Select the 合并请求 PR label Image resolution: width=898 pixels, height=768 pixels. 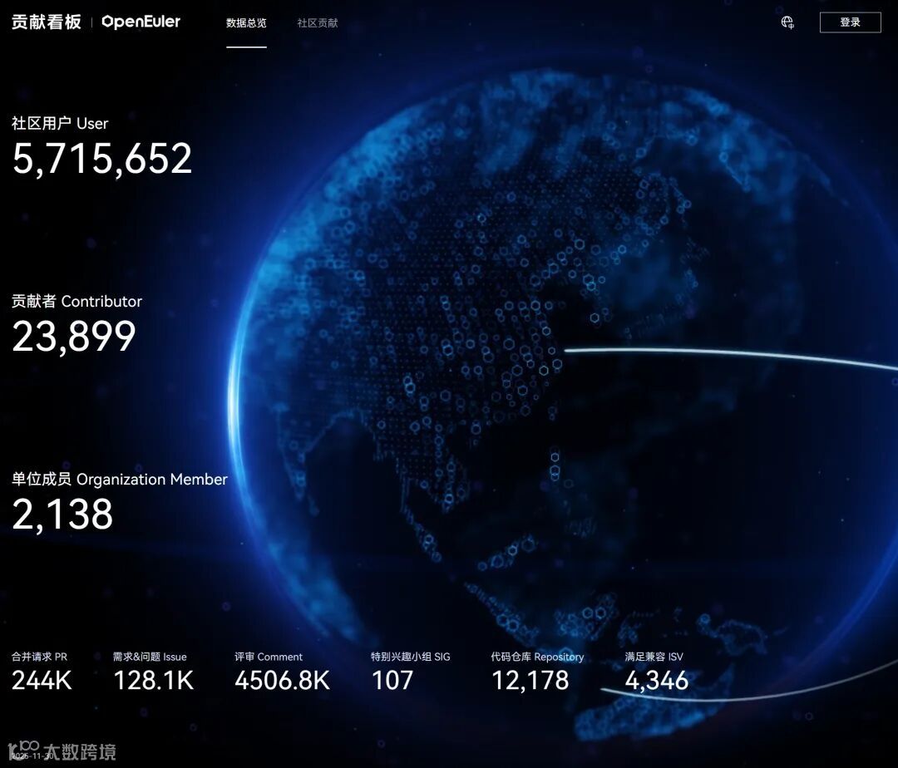coord(40,657)
